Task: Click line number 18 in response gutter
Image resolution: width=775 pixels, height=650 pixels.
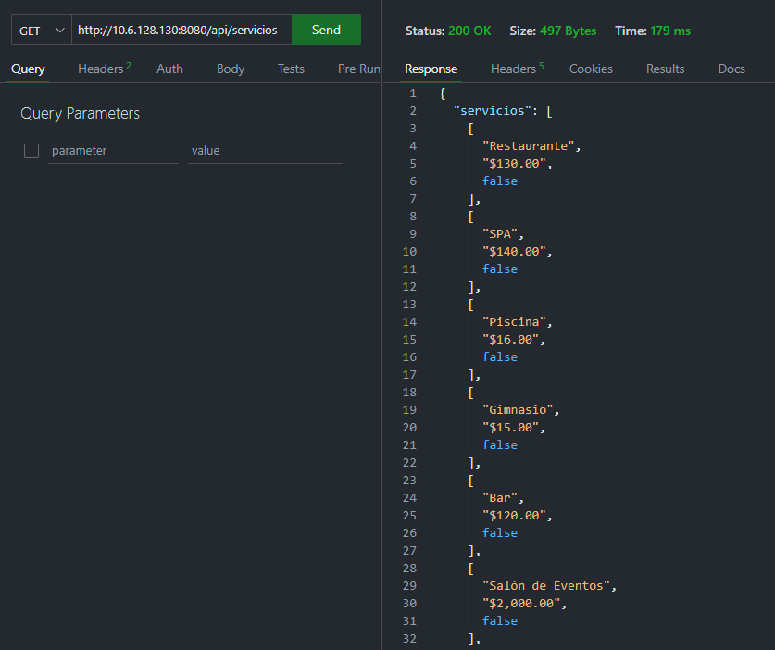Action: pos(409,393)
